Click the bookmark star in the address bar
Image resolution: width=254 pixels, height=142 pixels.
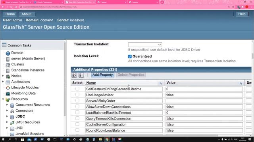233,7
